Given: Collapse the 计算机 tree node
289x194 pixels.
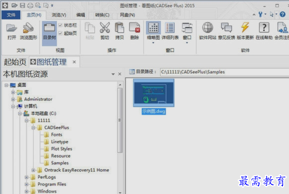Looking at the screenshot, I should (13, 106).
